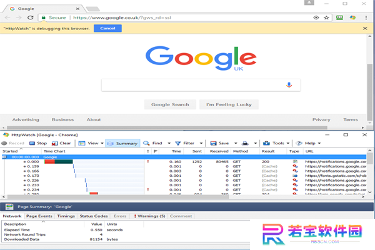Click the Chrome address bar URL

pos(122,17)
